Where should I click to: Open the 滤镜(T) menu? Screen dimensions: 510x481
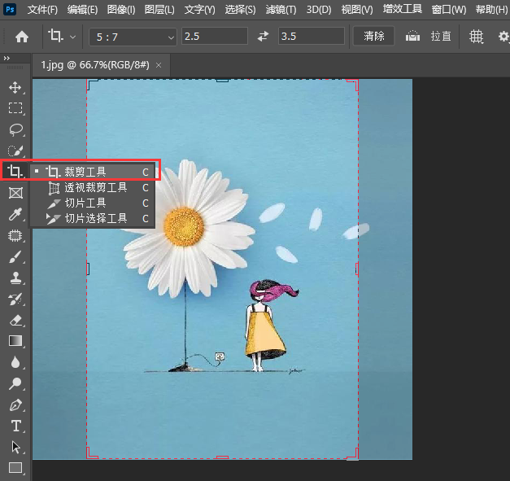(x=281, y=10)
